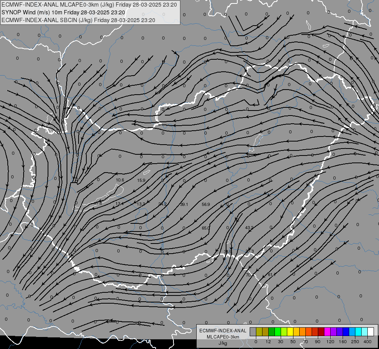Click the map value '24.2'
This screenshot has width=379, height=349.
163,204
